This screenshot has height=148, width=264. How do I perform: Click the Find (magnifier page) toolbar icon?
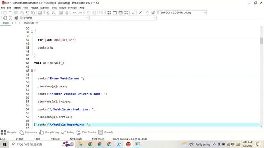pos(48,13)
